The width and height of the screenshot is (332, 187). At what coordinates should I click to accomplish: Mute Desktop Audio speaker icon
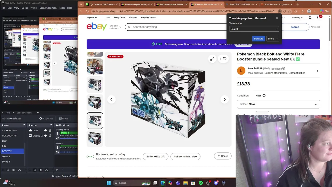click(58, 138)
